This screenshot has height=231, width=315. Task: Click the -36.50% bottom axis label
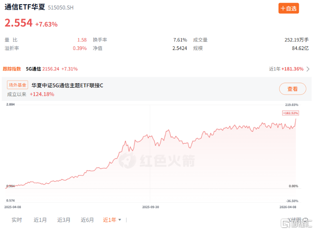click(292, 201)
